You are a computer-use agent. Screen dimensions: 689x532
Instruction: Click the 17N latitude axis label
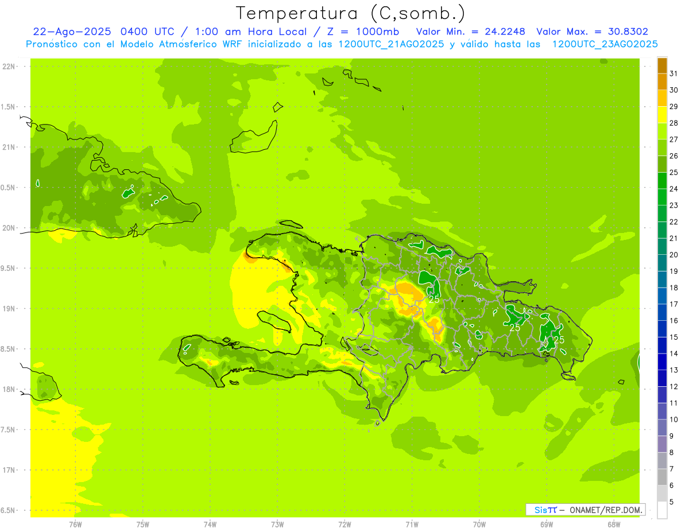[9, 470]
